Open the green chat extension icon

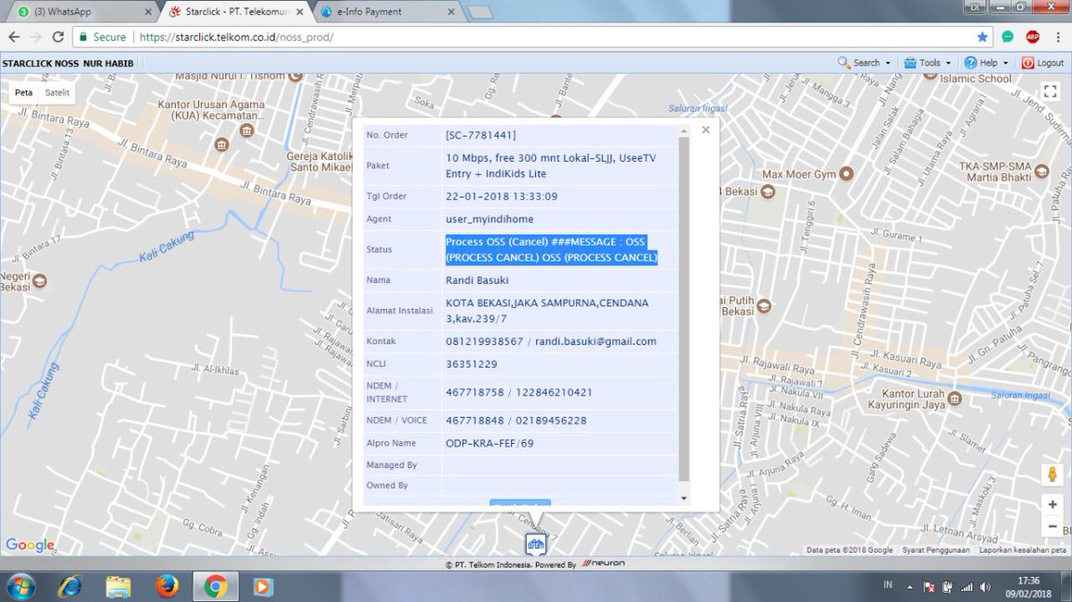click(1008, 37)
